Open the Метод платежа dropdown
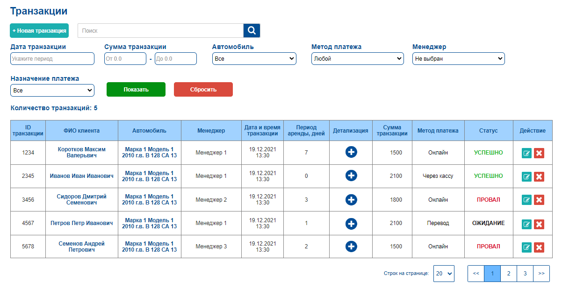The width and height of the screenshot is (562, 296). click(x=358, y=59)
